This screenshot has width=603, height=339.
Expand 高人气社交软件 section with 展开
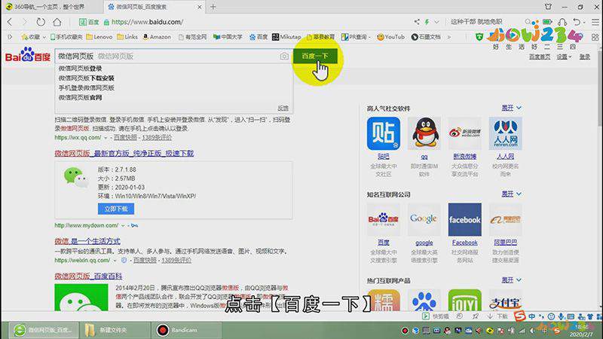click(x=511, y=108)
